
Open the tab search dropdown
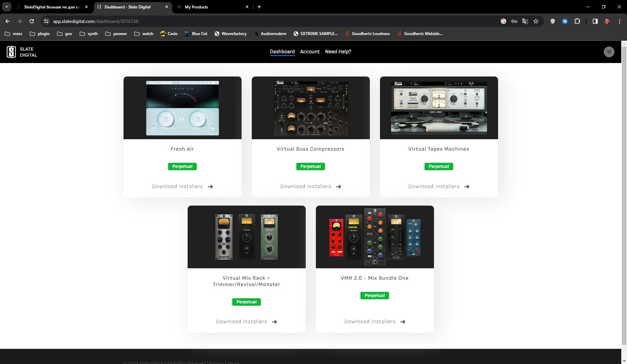pyautogui.click(x=7, y=7)
